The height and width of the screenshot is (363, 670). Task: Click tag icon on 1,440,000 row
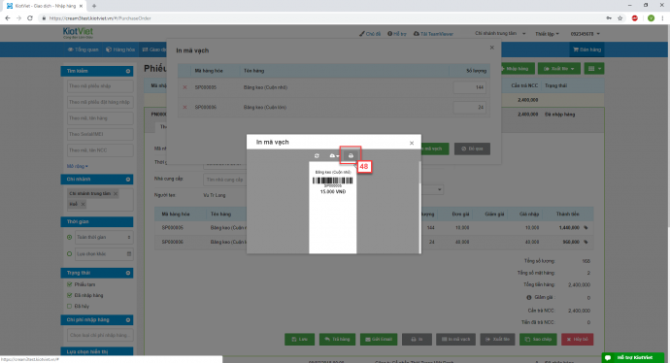[x=586, y=228]
